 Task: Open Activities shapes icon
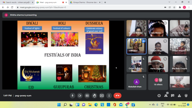click(179, 96)
